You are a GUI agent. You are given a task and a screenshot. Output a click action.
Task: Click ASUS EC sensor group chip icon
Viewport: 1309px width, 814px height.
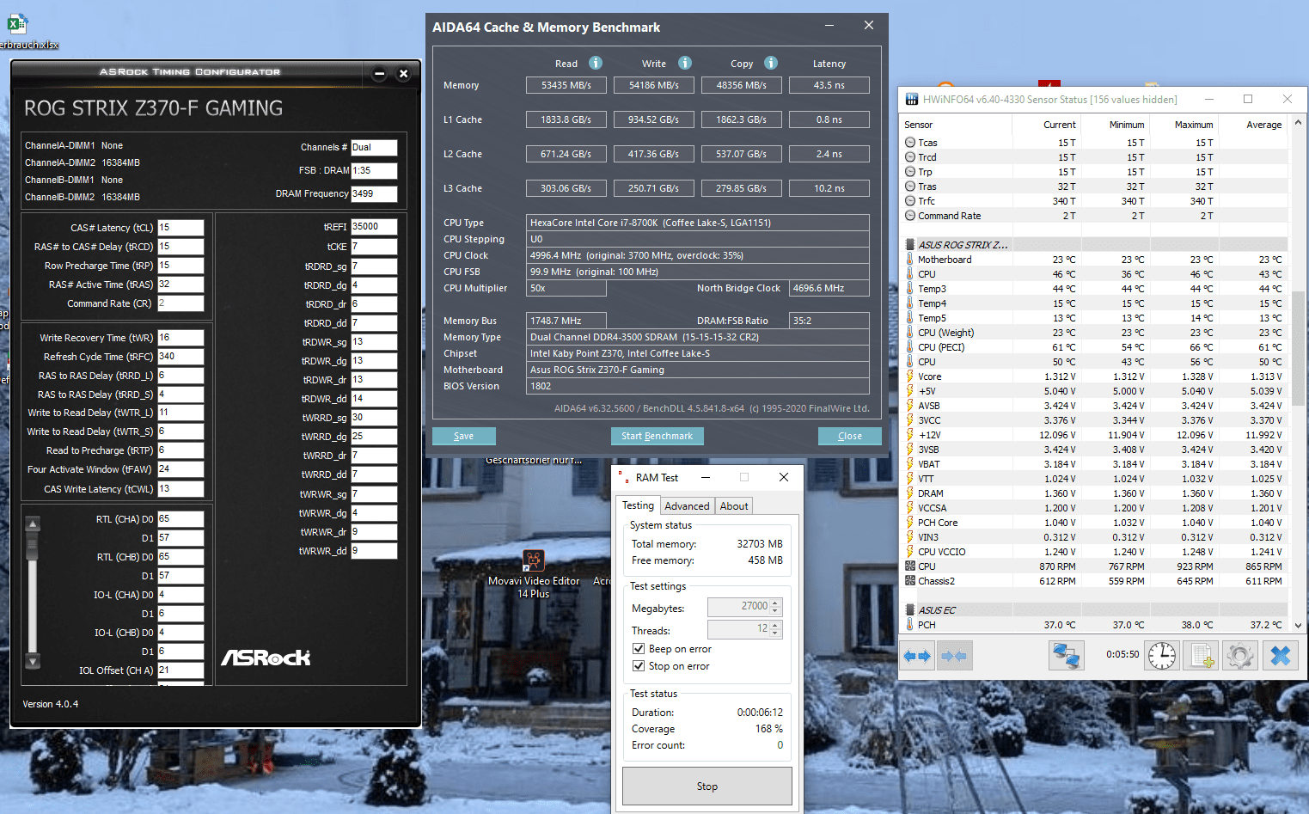coord(910,610)
